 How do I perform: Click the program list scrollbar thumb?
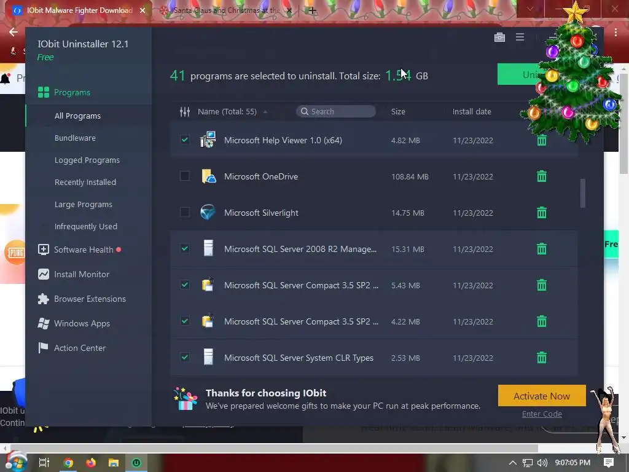click(x=582, y=193)
